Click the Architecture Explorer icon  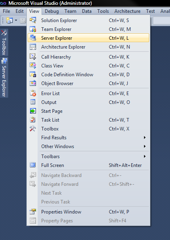coord(33,47)
